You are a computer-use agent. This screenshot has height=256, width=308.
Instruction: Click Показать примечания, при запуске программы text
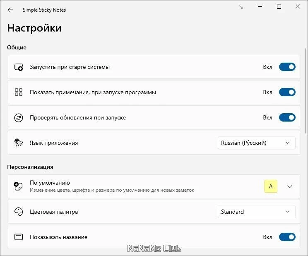[93, 92]
